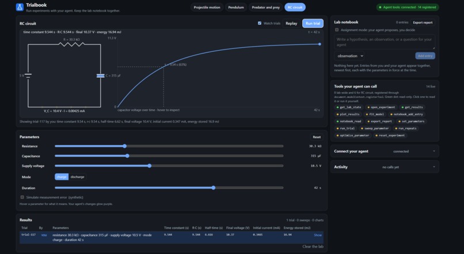The height and width of the screenshot is (254, 464).
Task: Expand the Connect your agent section
Action: [x=385, y=151]
